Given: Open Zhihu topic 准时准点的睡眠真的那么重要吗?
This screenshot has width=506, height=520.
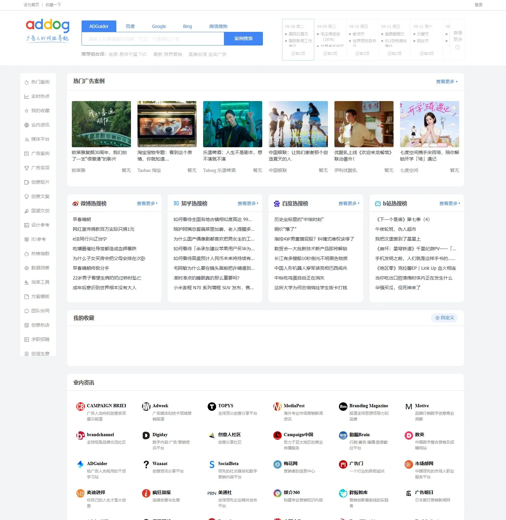Looking at the screenshot, I should click(206, 278).
